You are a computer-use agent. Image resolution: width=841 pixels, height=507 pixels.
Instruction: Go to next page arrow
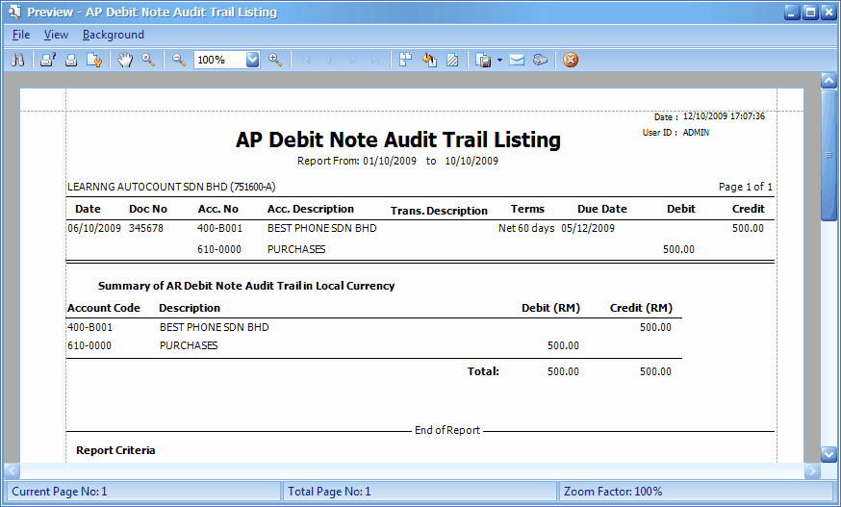pos(352,60)
